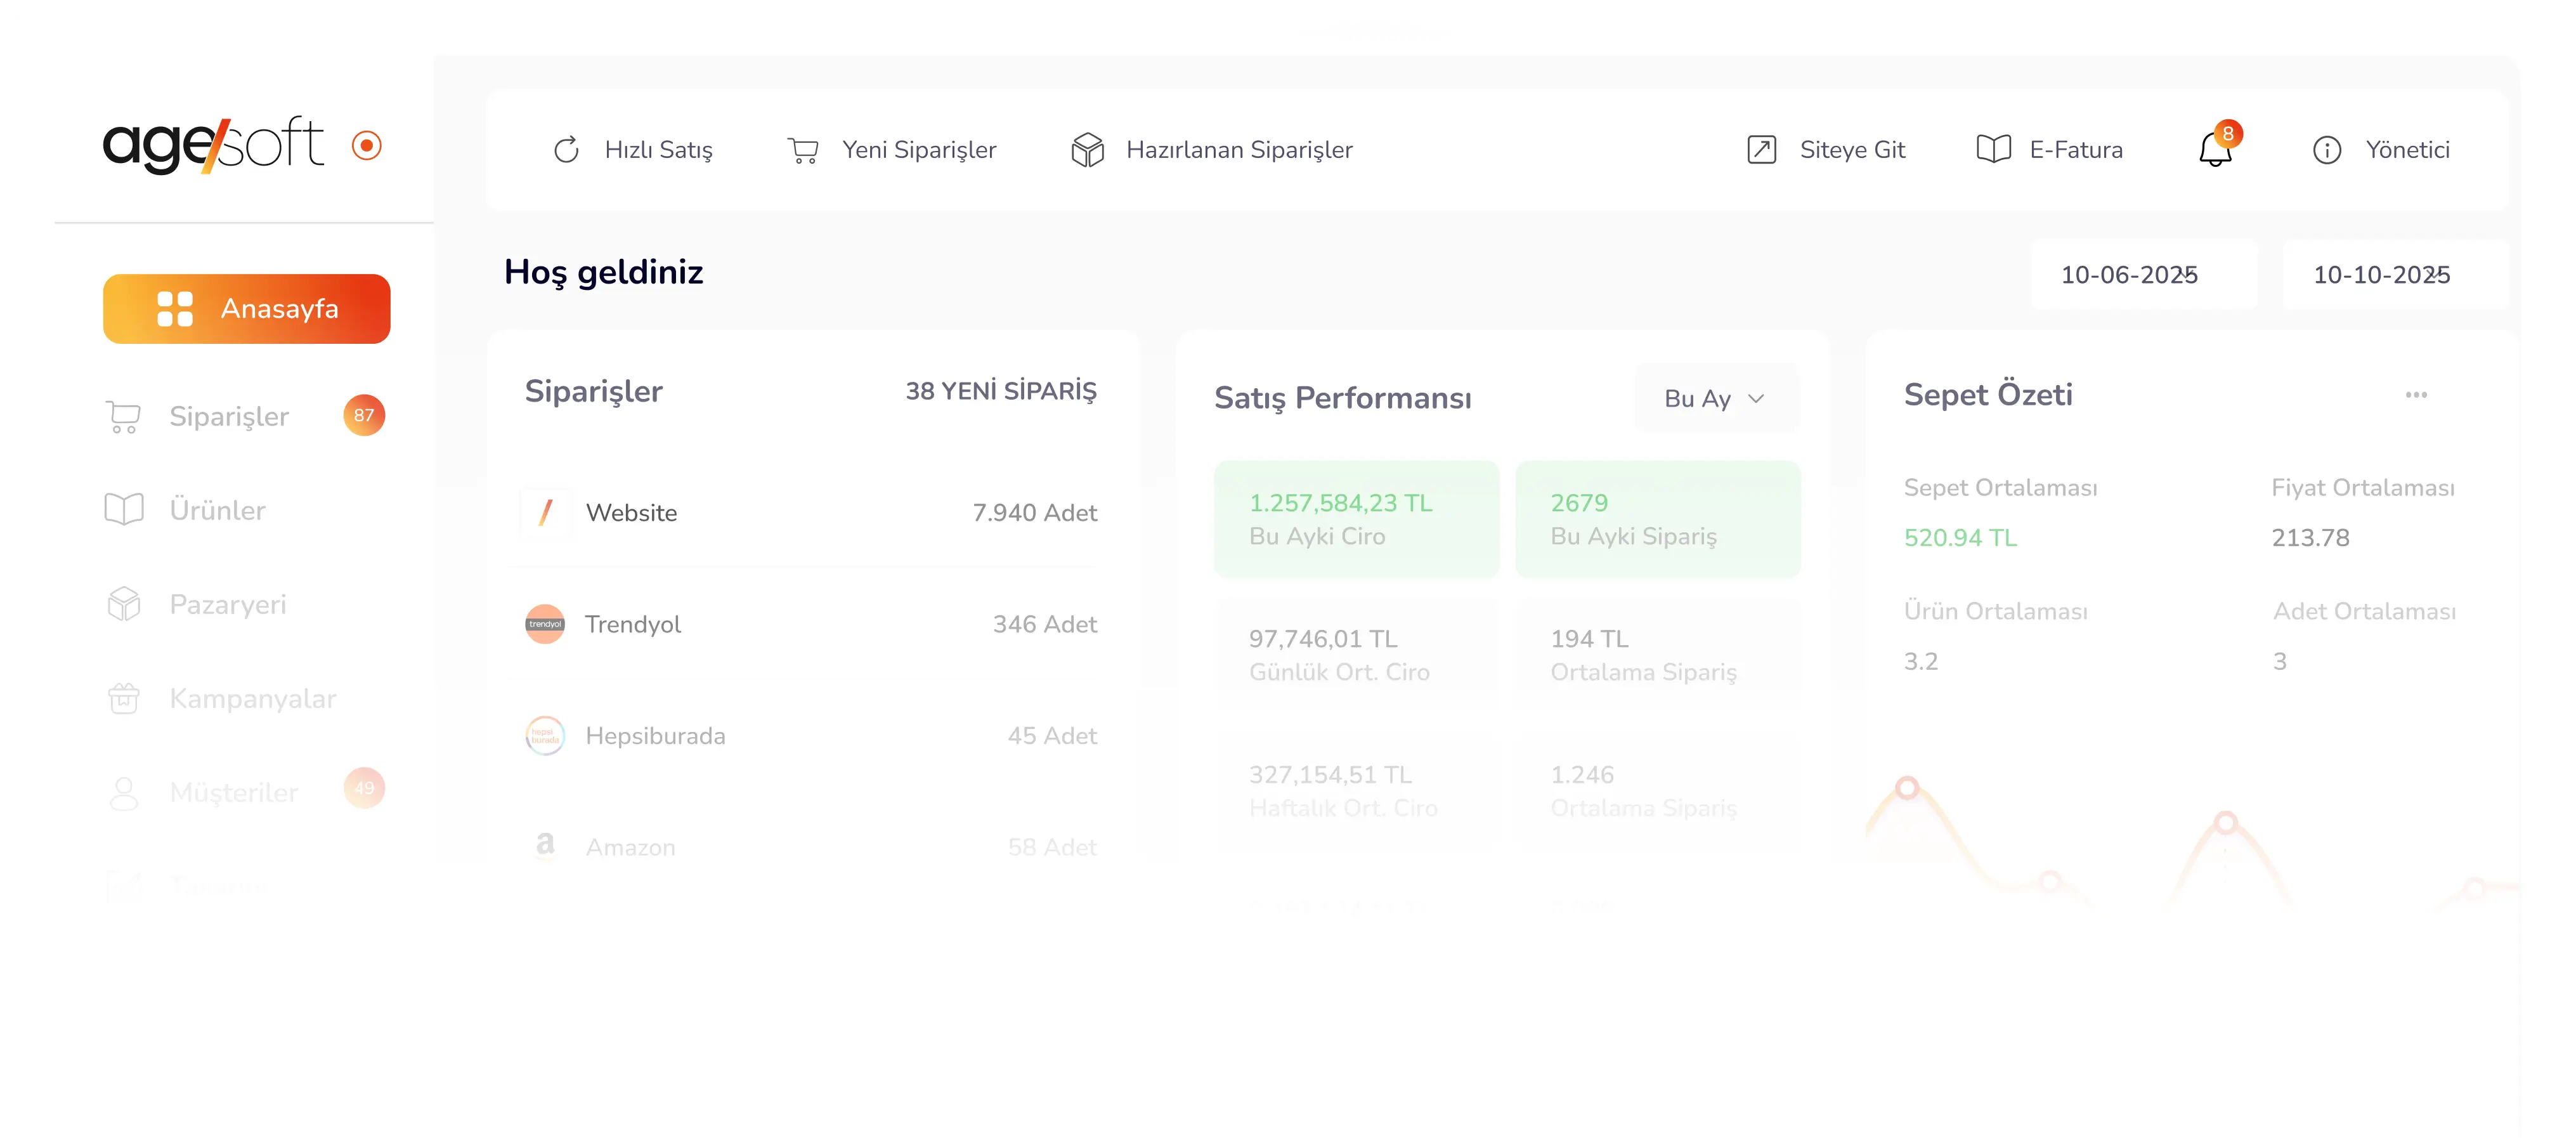This screenshot has width=2576, height=1138.
Task: Open the E-Fatura book icon
Action: point(1993,150)
